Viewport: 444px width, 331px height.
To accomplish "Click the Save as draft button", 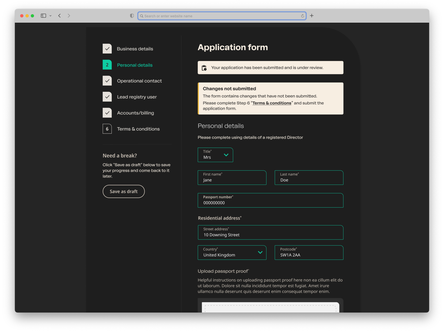I will pos(123,191).
